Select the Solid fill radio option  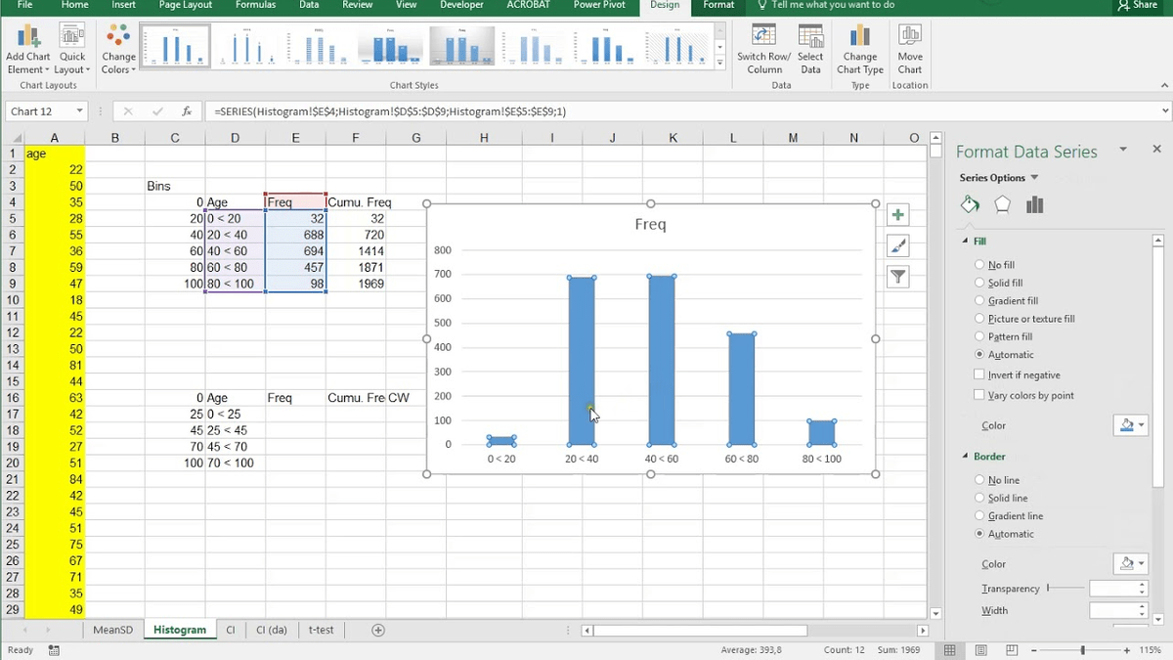(979, 283)
